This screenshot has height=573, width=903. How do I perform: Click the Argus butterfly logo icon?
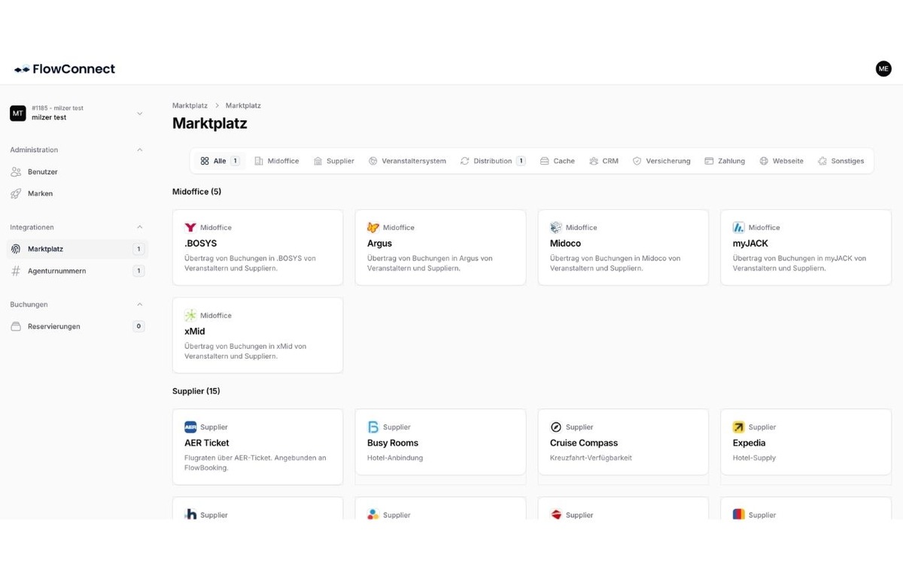pos(373,227)
